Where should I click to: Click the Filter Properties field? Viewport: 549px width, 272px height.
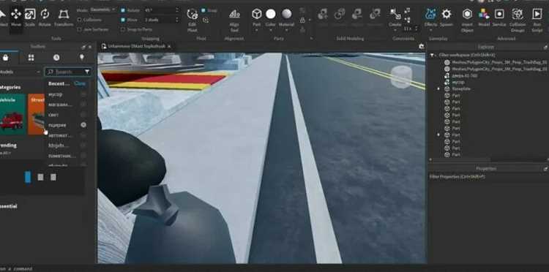point(488,177)
